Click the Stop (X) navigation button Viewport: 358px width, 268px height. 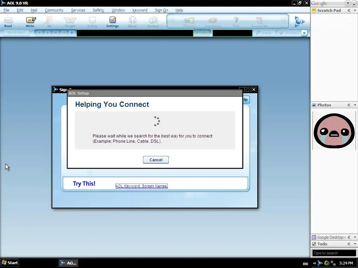pyautogui.click(x=55, y=33)
